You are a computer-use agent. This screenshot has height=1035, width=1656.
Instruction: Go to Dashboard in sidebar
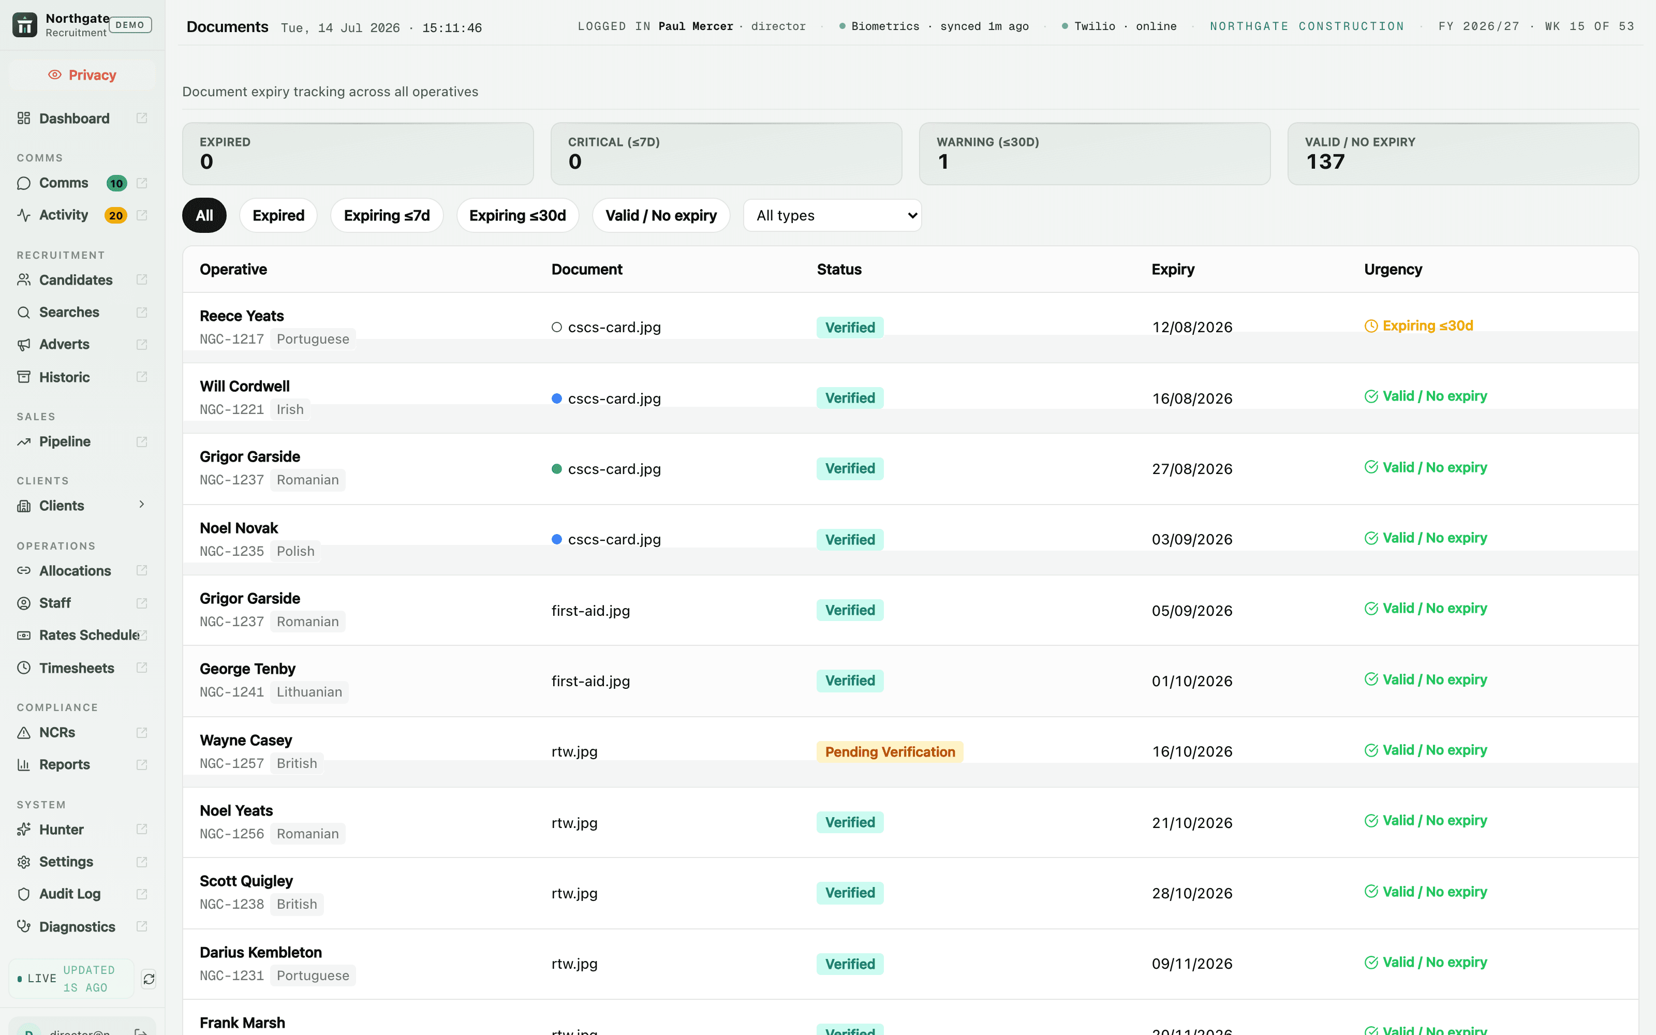click(74, 119)
